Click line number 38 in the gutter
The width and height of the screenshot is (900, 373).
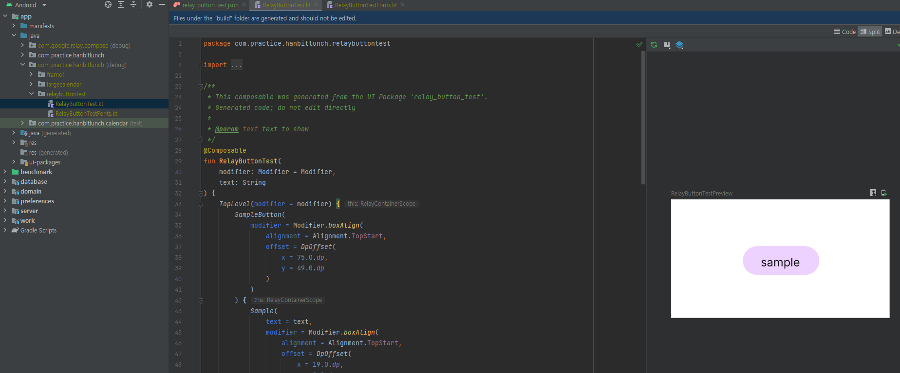(x=178, y=257)
